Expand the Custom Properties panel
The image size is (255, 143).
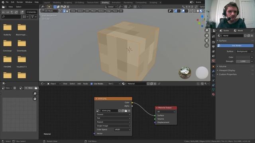click(x=228, y=74)
